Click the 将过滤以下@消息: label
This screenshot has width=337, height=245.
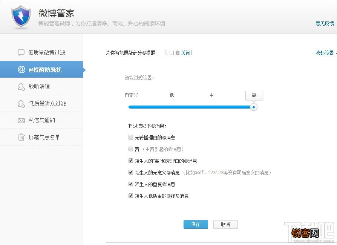click(147, 126)
